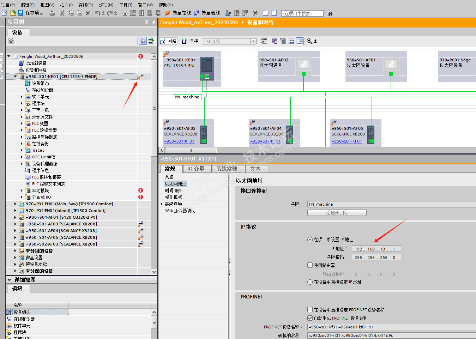Viewport: 476px width, 339px height.
Task: Click the zoom magnifier icon in network view
Action: click(309, 41)
